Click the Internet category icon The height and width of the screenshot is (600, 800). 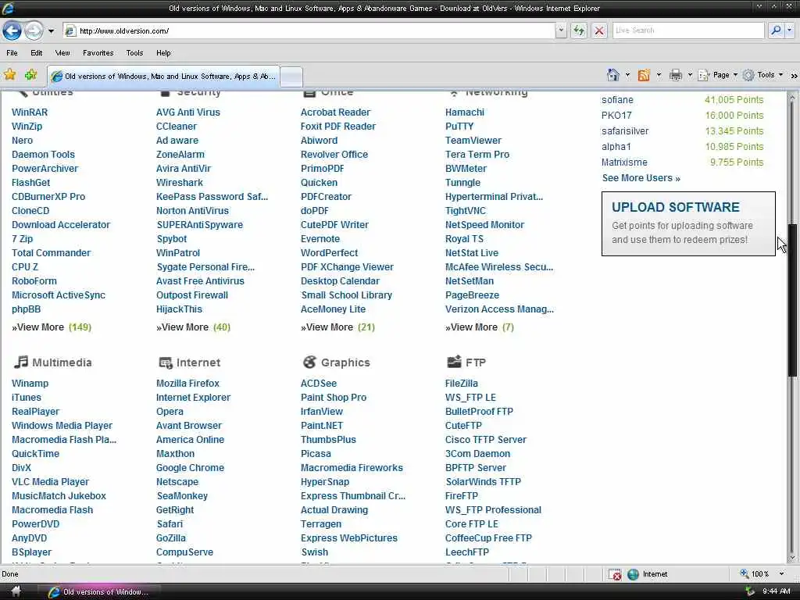pyautogui.click(x=166, y=362)
